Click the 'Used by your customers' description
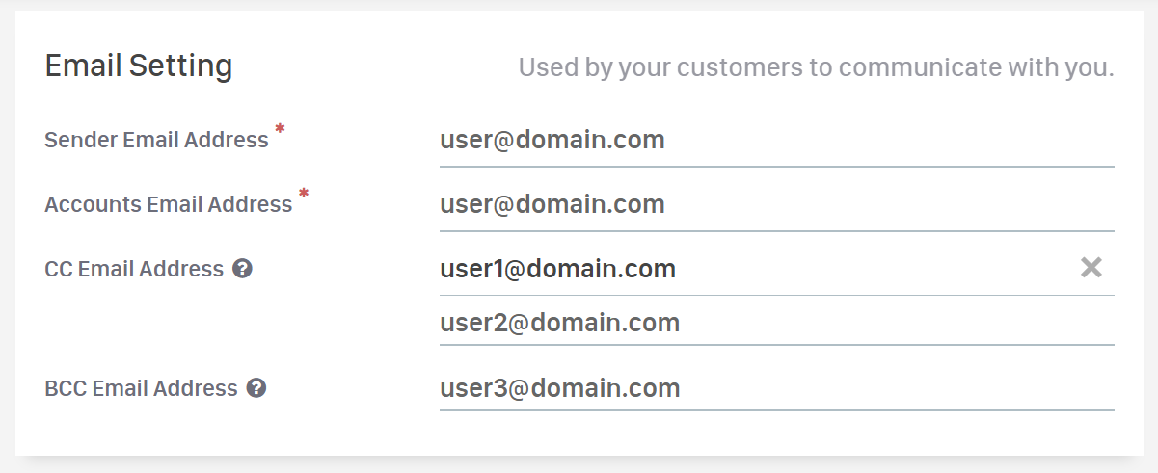This screenshot has width=1158, height=473. tap(816, 68)
